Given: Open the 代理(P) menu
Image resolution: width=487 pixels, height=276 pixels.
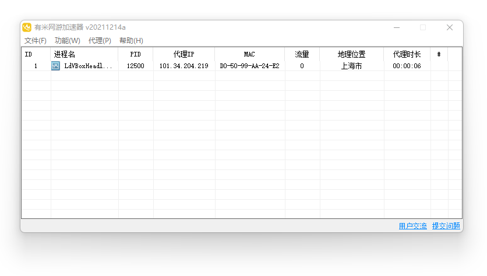Looking at the screenshot, I should [100, 41].
